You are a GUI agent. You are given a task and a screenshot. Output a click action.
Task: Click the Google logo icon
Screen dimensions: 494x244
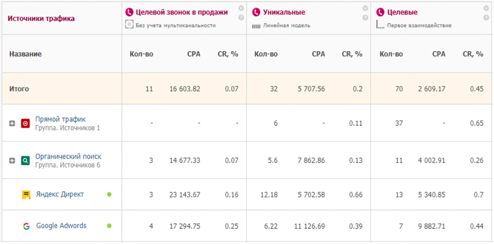pos(25,226)
